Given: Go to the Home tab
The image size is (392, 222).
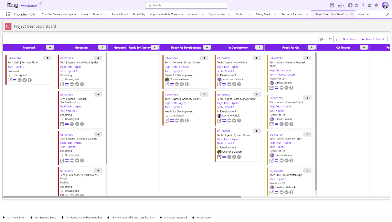Looking at the screenshot, I should [84, 14].
